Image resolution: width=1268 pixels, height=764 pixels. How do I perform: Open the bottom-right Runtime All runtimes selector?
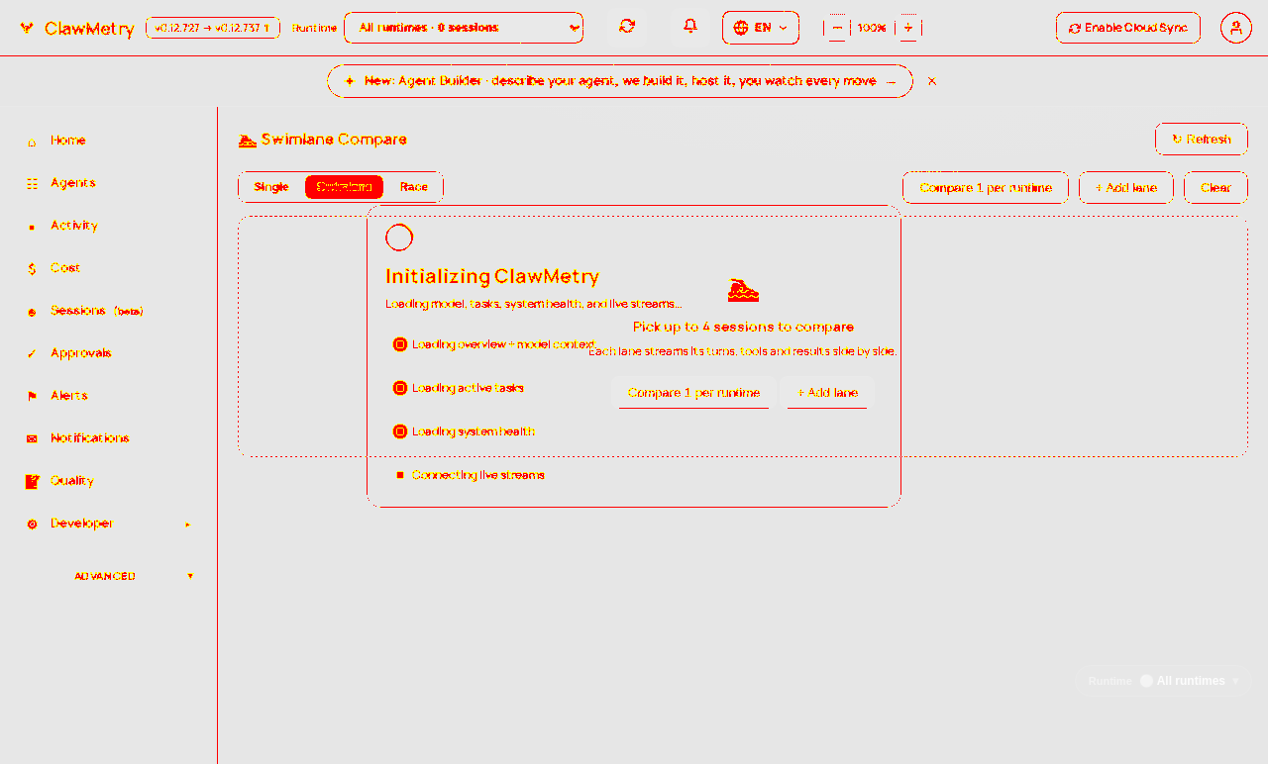(1163, 681)
